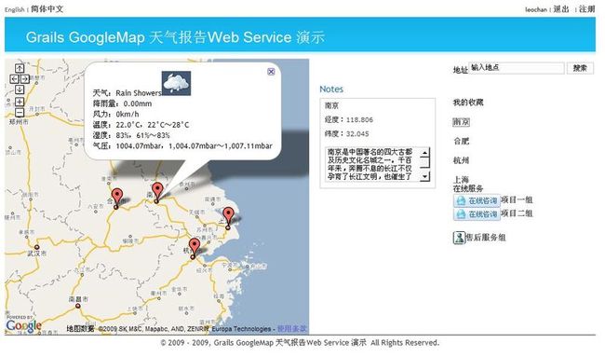Switch language to 简体中文
Screen dimensions: 605x357
point(47,9)
